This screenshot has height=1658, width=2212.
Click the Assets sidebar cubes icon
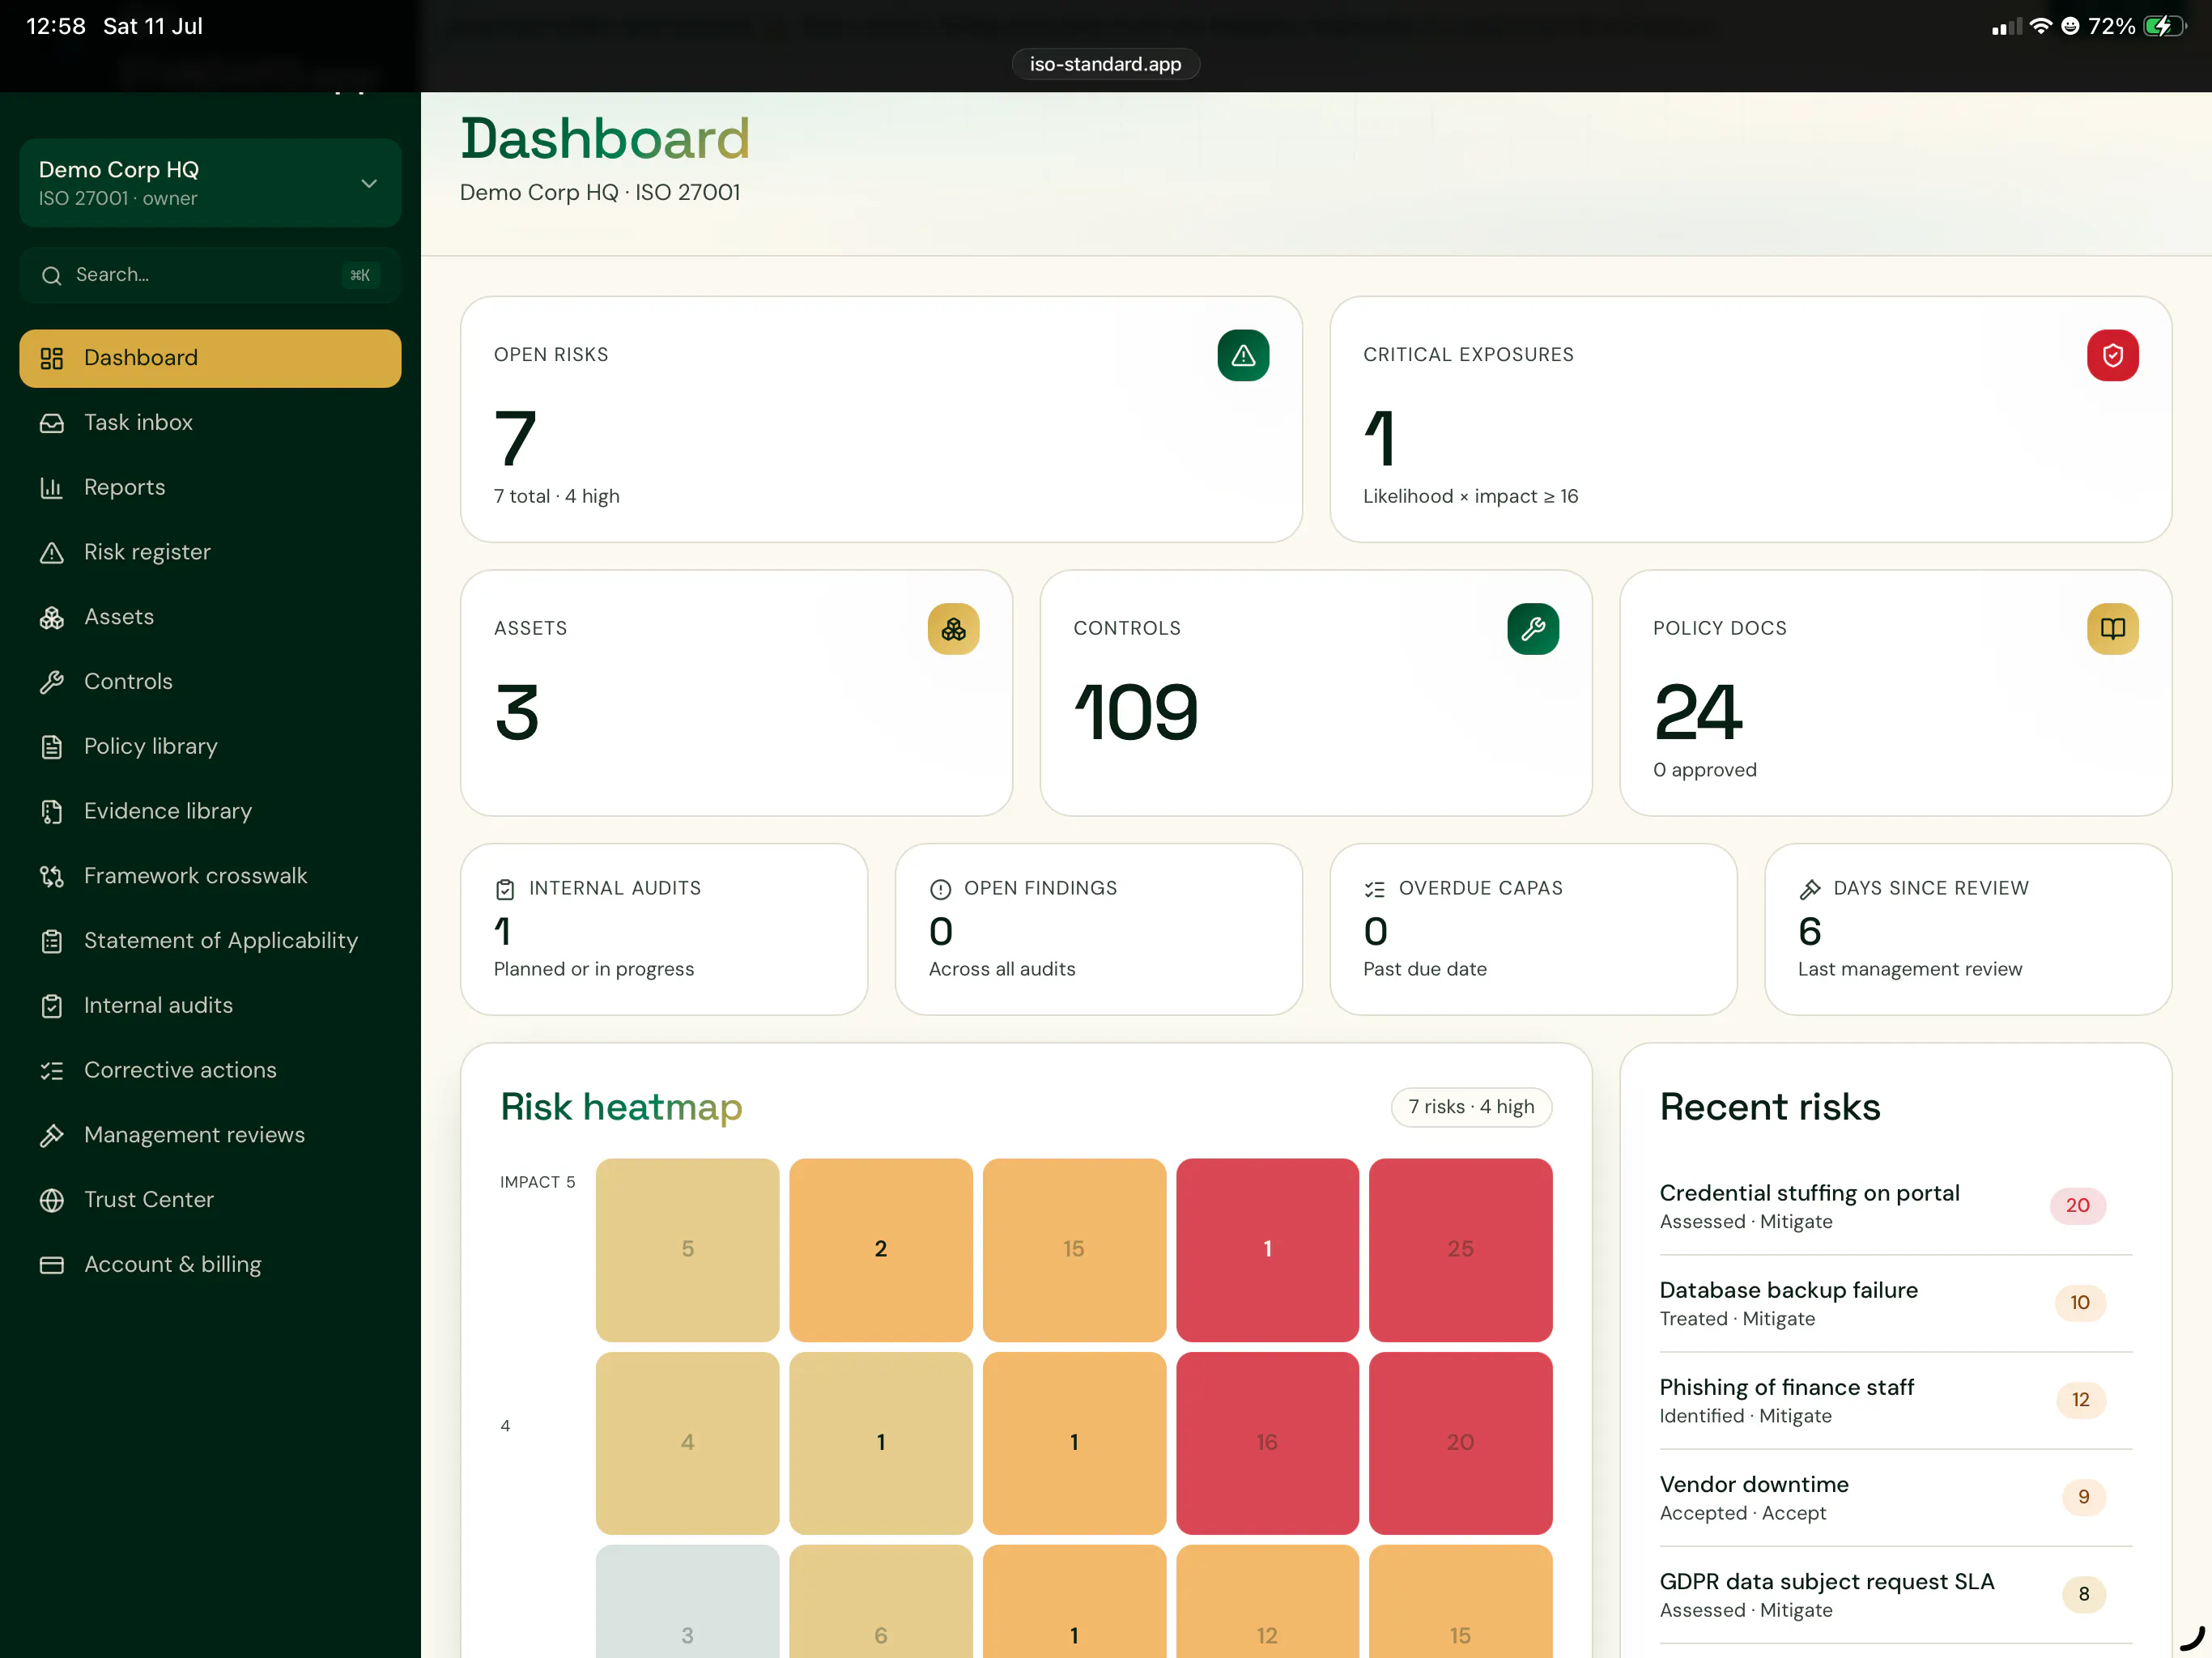click(52, 617)
